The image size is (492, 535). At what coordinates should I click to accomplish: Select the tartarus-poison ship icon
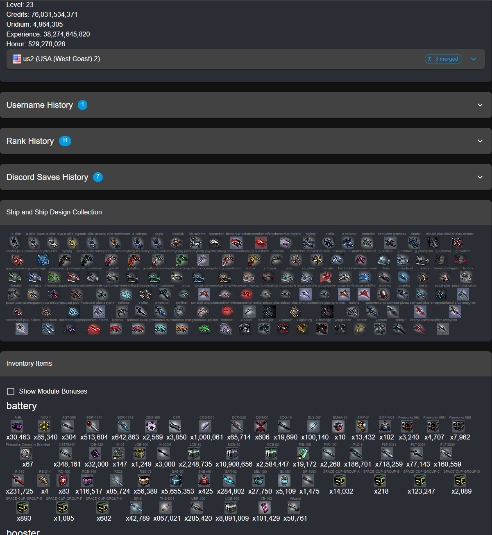[x=204, y=328]
